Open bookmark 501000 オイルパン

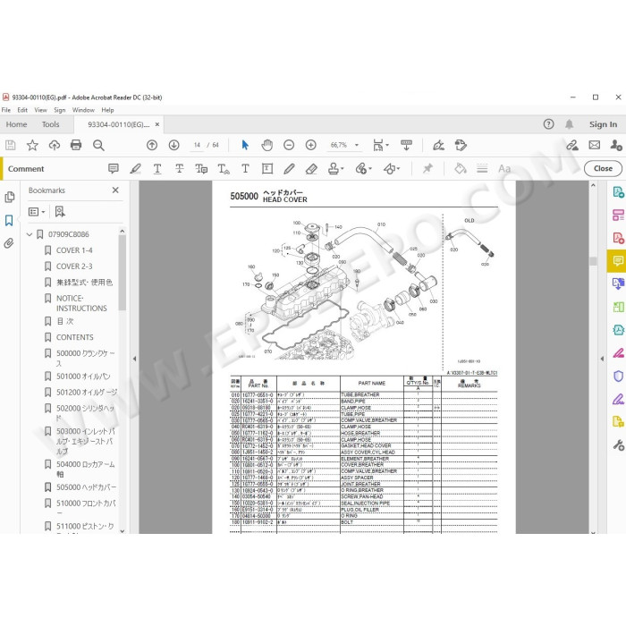[83, 376]
